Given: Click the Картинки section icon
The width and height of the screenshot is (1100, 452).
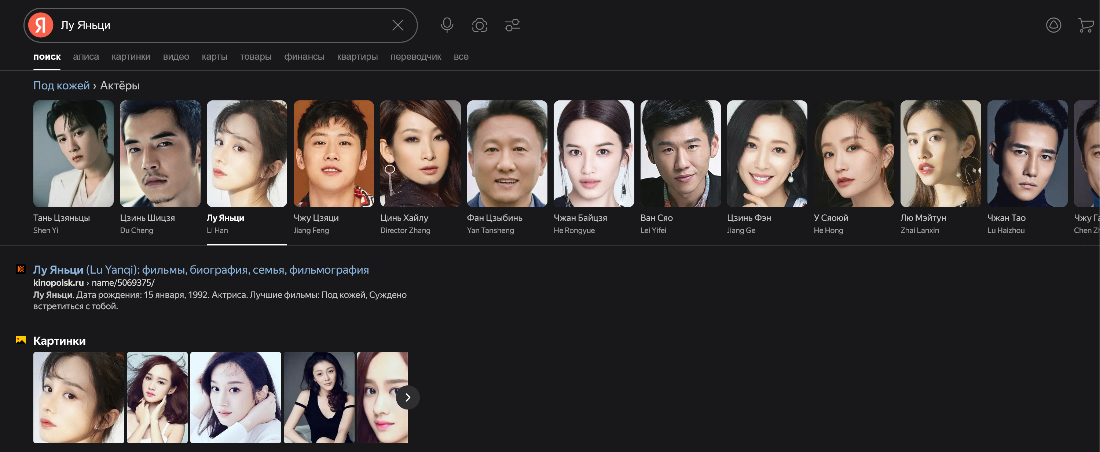Looking at the screenshot, I should point(21,340).
